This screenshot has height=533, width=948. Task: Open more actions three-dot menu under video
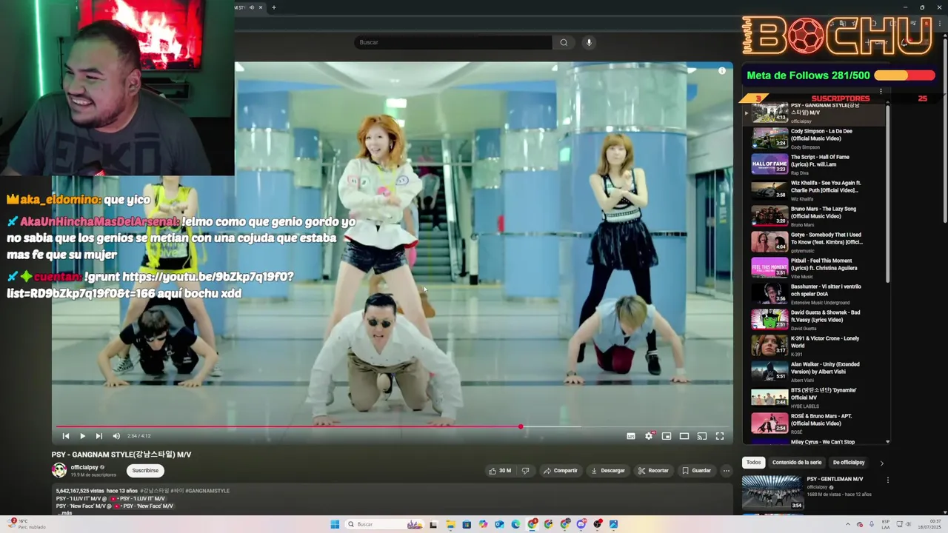point(727,470)
